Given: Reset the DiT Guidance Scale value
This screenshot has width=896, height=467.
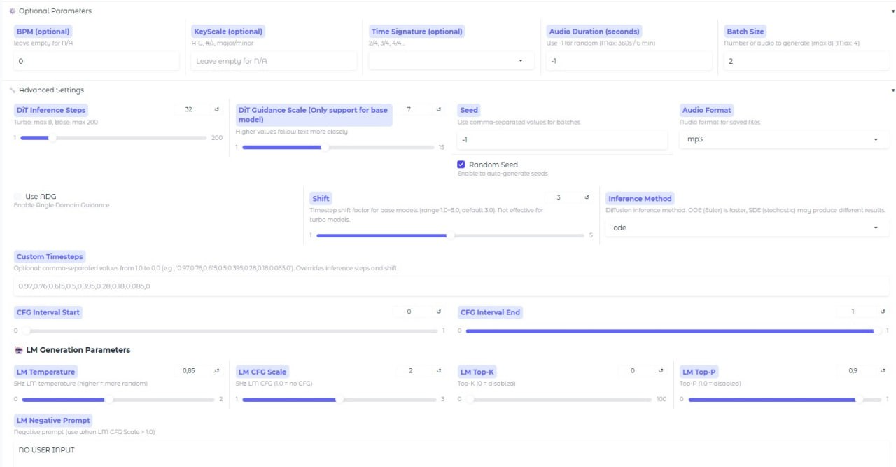Looking at the screenshot, I should click(x=439, y=109).
